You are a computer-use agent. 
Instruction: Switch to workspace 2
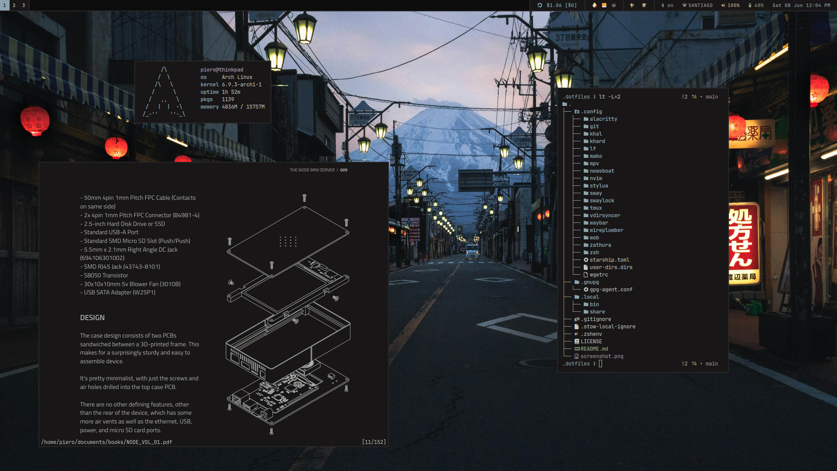[14, 5]
